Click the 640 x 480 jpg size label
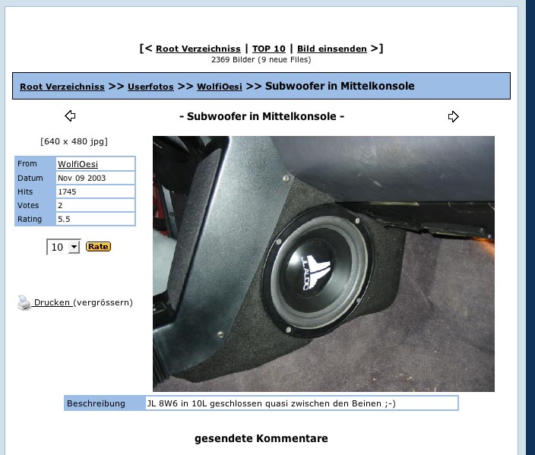The height and width of the screenshot is (455, 535). tap(74, 141)
